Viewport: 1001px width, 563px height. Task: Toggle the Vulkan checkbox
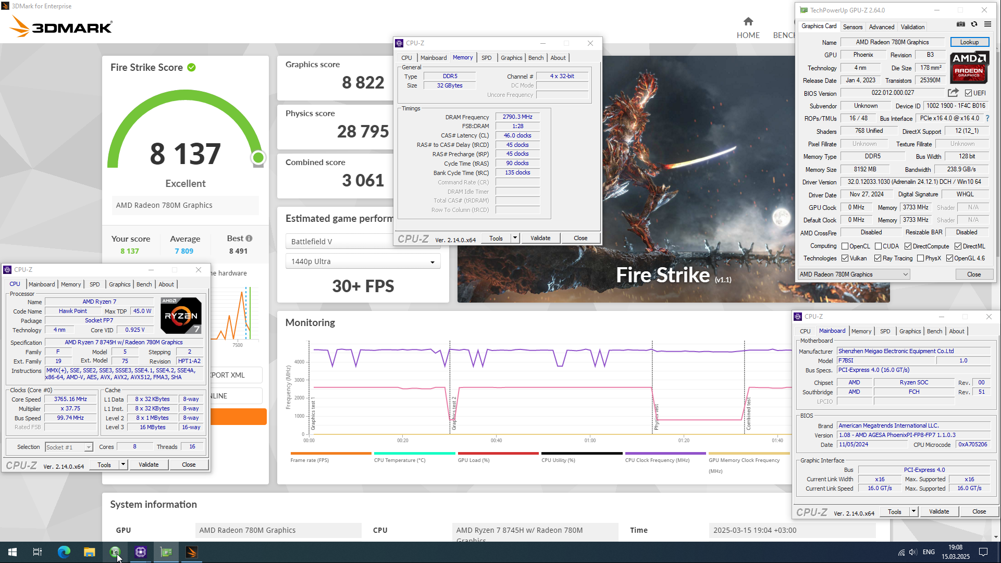pos(845,258)
